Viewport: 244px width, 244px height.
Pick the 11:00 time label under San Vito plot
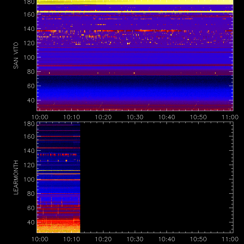(x=230, y=117)
